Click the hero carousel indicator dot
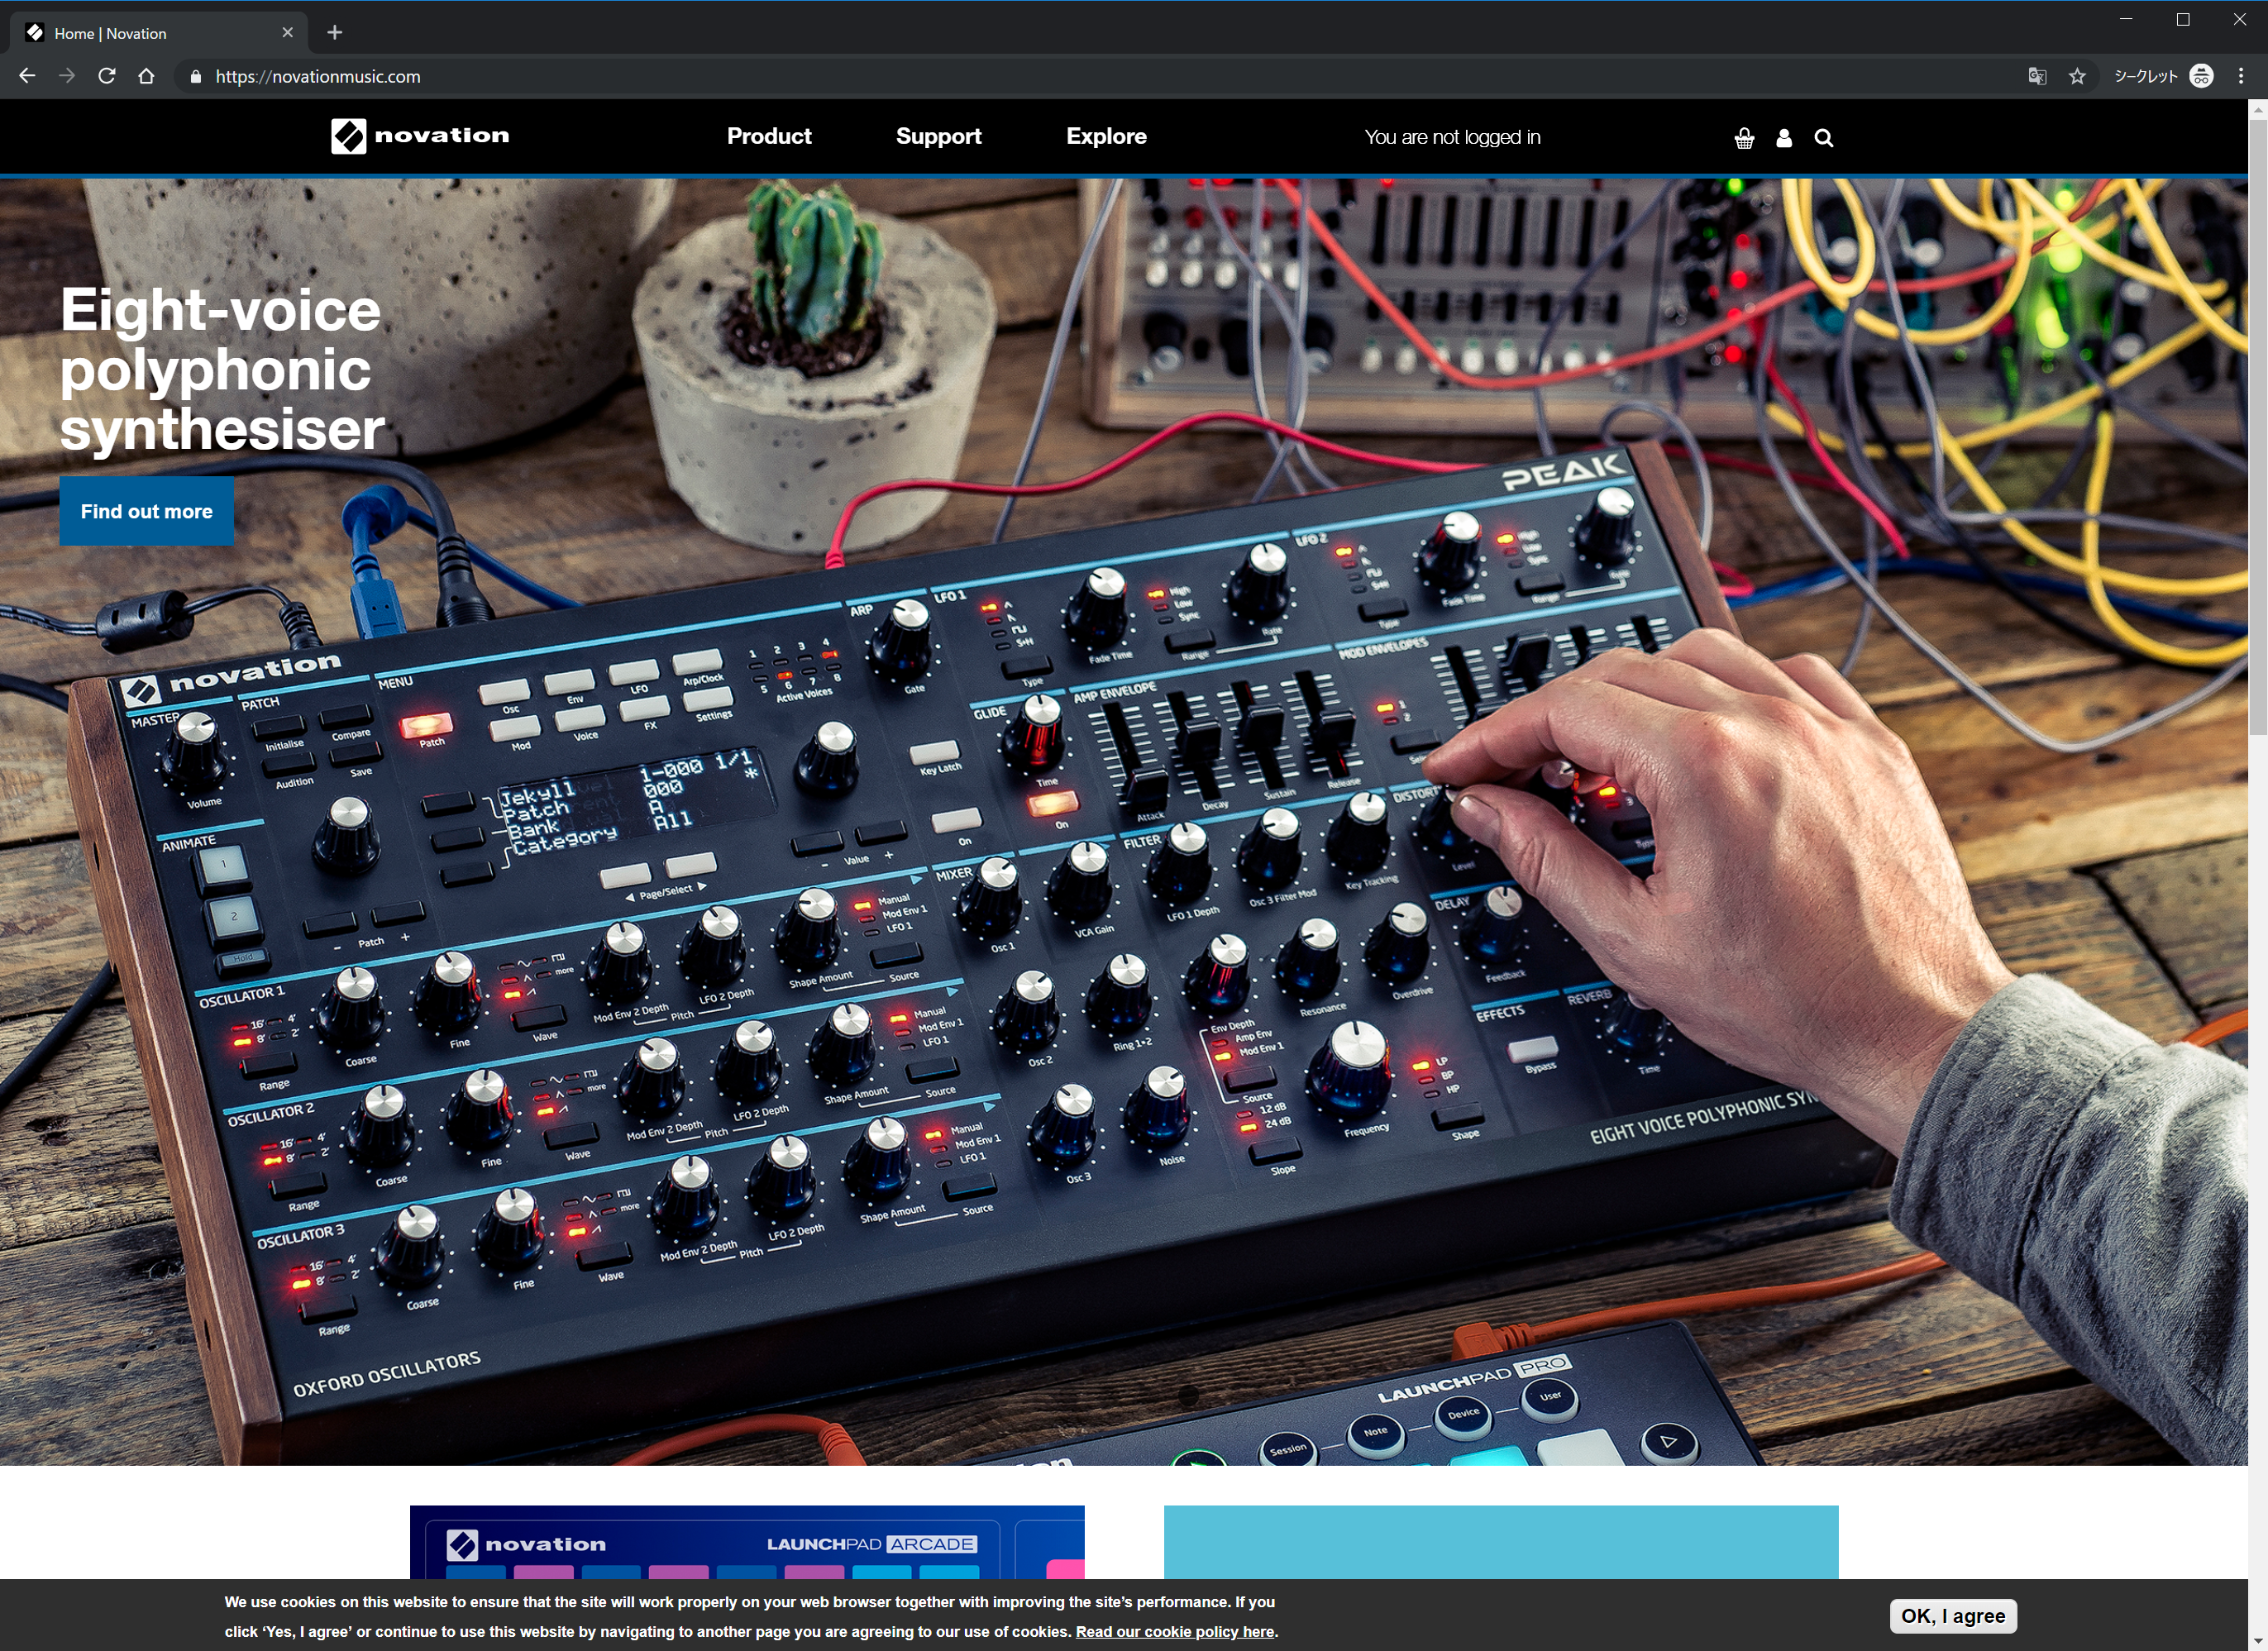 (1188, 1396)
